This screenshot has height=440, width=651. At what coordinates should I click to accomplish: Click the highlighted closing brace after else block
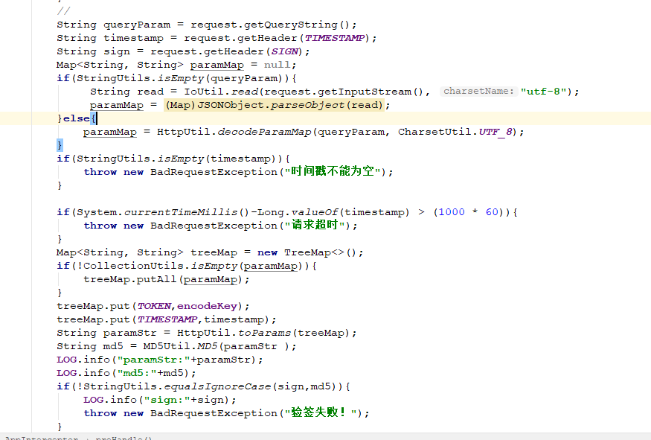[60, 145]
